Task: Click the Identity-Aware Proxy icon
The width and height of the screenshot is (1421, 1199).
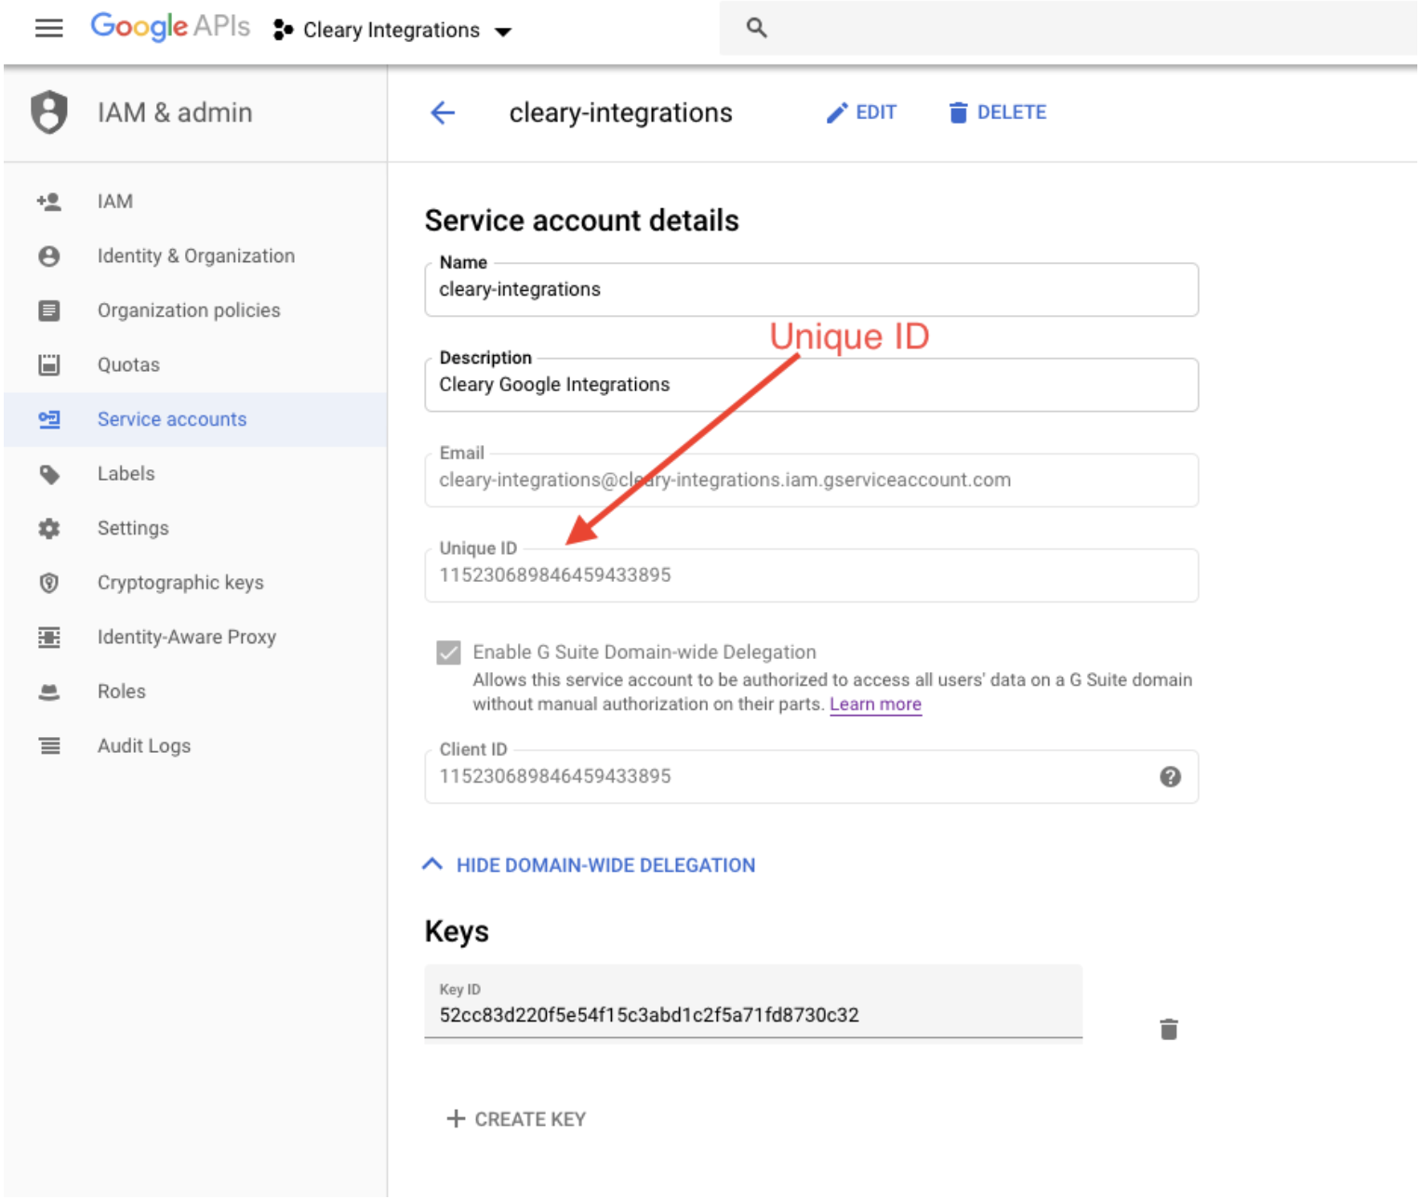Action: pos(49,638)
